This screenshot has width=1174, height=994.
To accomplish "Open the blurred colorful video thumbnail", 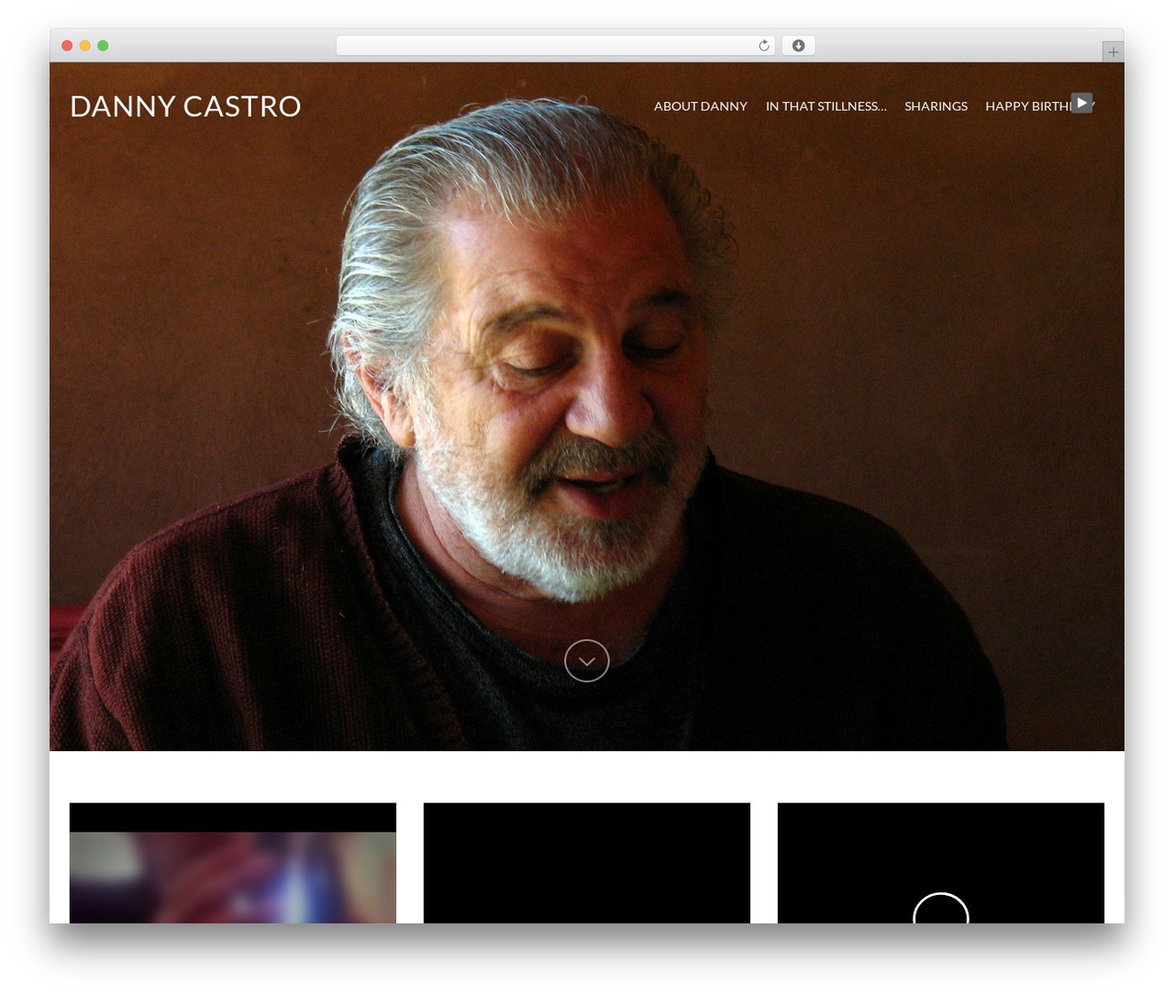I will click(233, 863).
